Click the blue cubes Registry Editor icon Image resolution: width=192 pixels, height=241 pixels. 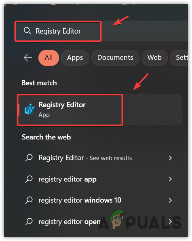pos(30,109)
